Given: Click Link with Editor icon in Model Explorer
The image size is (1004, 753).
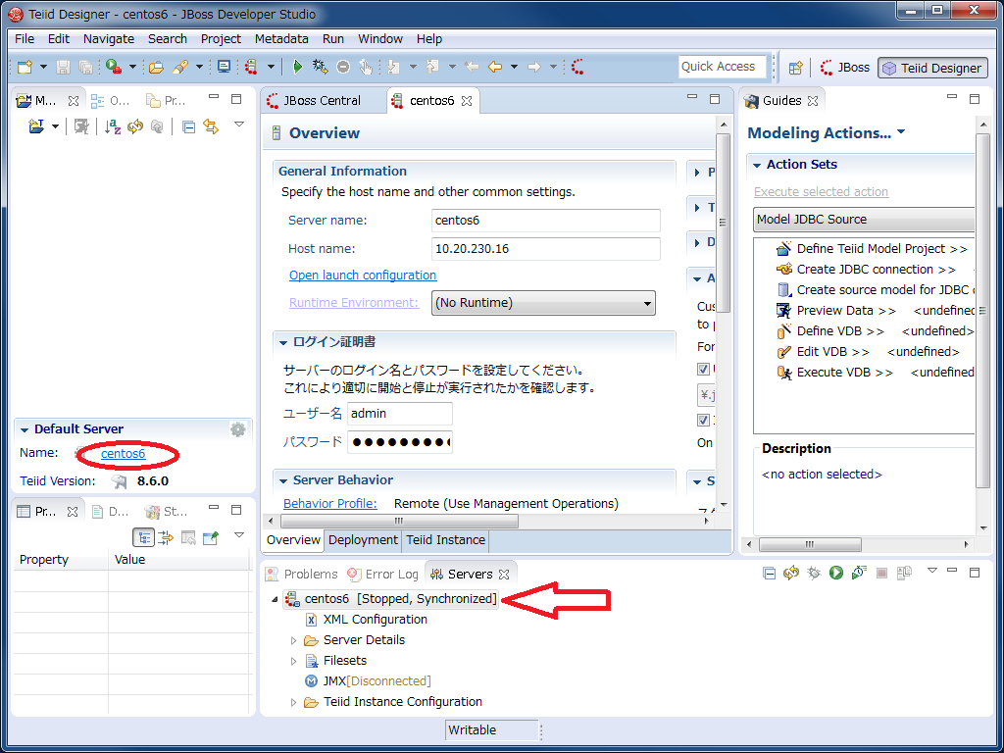Looking at the screenshot, I should pyautogui.click(x=211, y=126).
